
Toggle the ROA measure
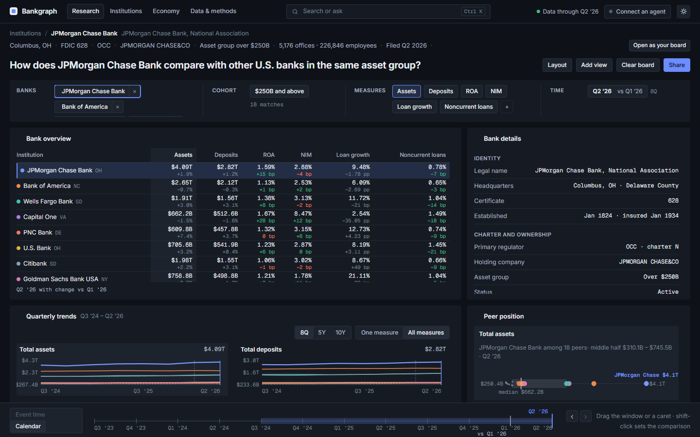(x=472, y=91)
